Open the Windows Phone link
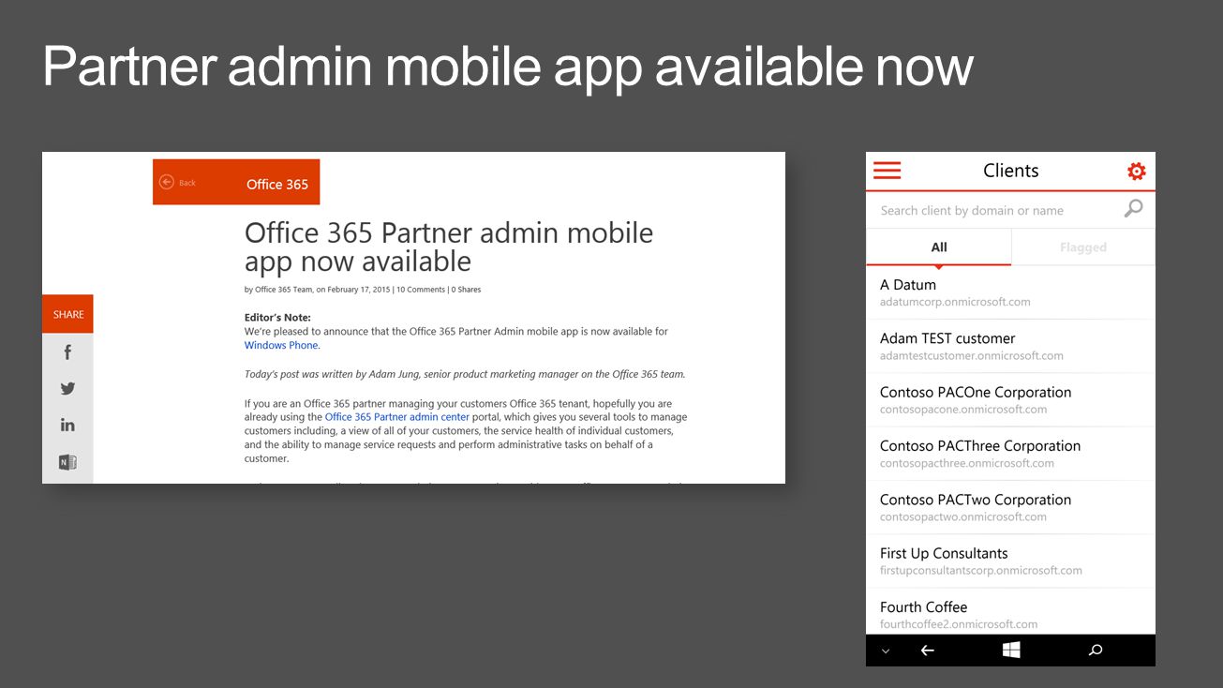This screenshot has height=688, width=1223. 281,345
